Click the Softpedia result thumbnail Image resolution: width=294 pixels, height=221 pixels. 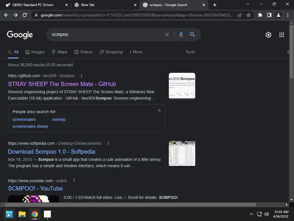pyautogui.click(x=182, y=154)
